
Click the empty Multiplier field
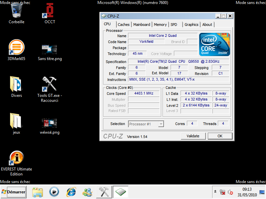point(144,99)
